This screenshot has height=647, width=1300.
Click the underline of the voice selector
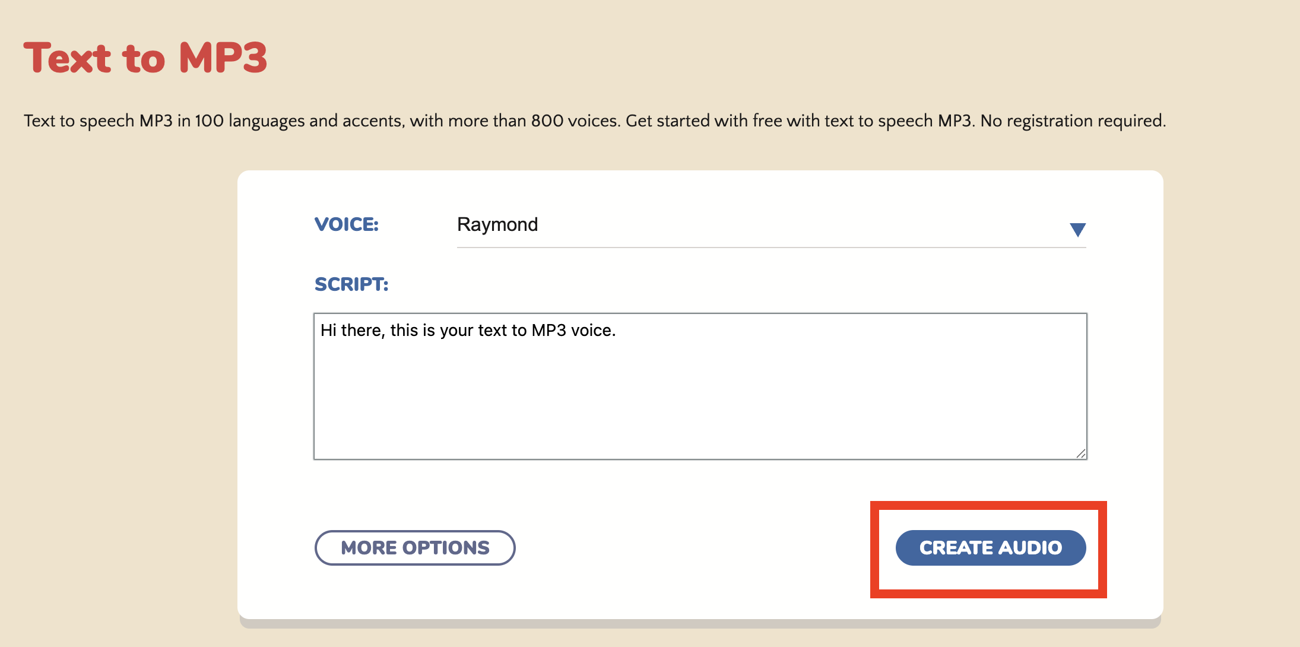[771, 248]
